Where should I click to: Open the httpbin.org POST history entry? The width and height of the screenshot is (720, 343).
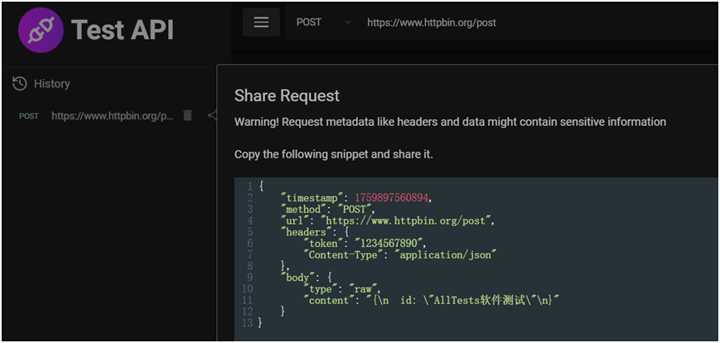[x=112, y=116]
